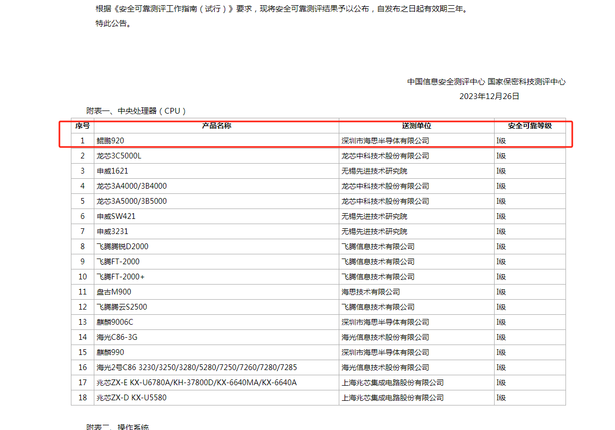Click "深圳市海思半导体有限公司" in the 麒麟990 row
Screen dimensions: 615x430
point(385,352)
